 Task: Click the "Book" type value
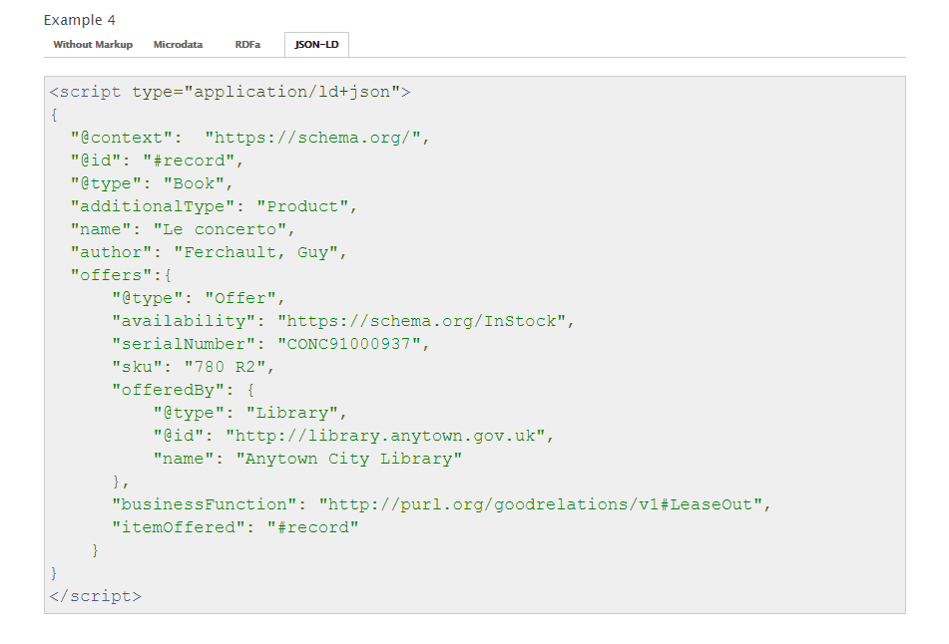194,183
